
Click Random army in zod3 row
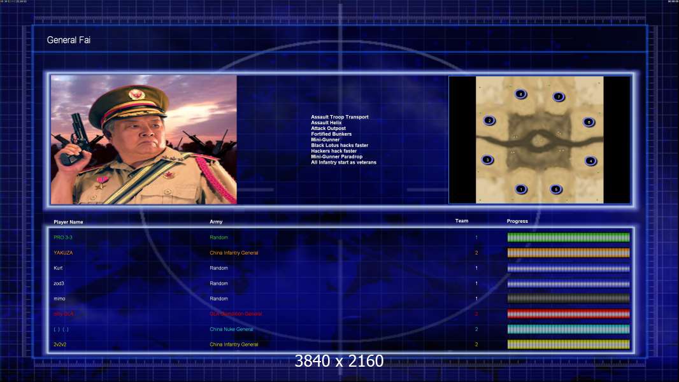pos(218,283)
